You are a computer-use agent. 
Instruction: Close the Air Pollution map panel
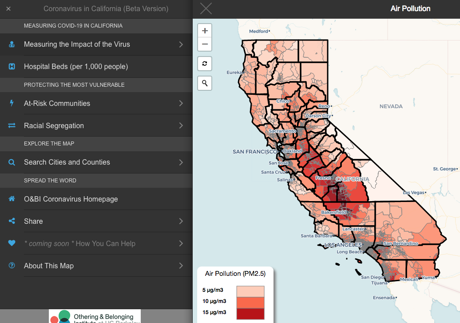[206, 8]
